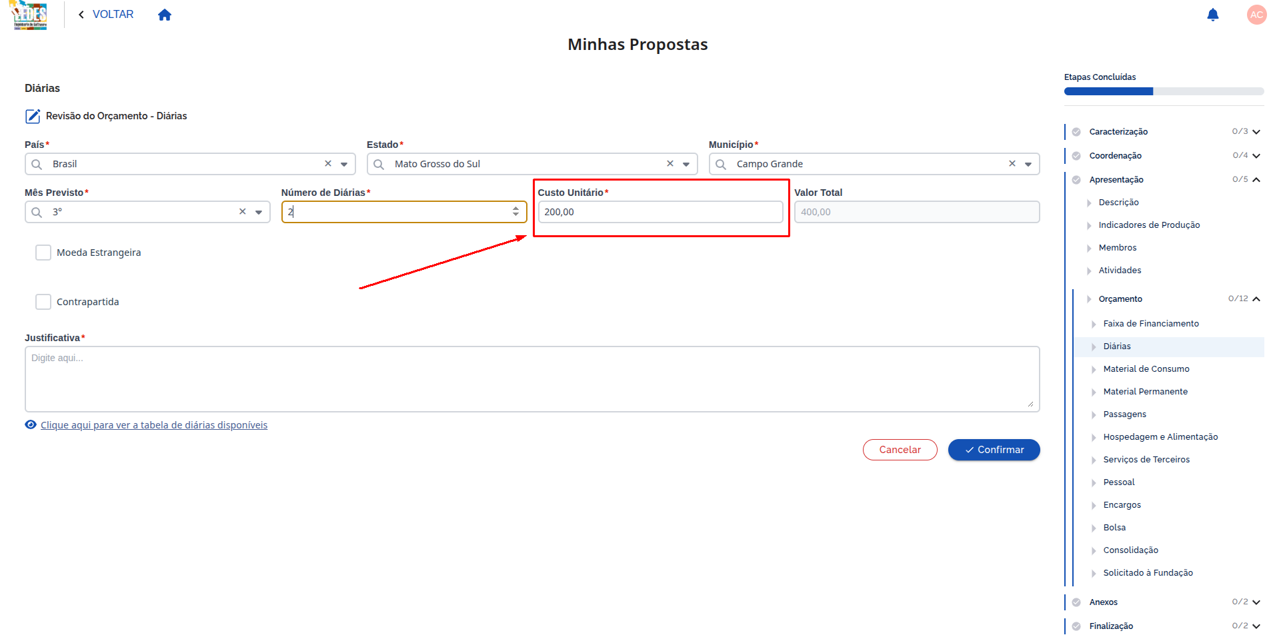Expand the Coordenação section chevron
This screenshot has height=637, width=1269.
coord(1256,156)
